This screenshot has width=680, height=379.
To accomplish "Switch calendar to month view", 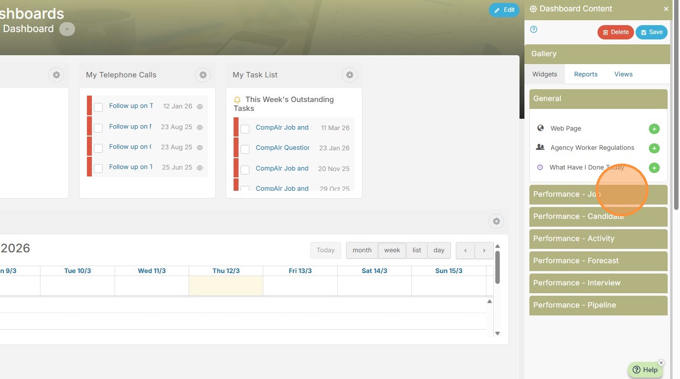I will pyautogui.click(x=362, y=250).
